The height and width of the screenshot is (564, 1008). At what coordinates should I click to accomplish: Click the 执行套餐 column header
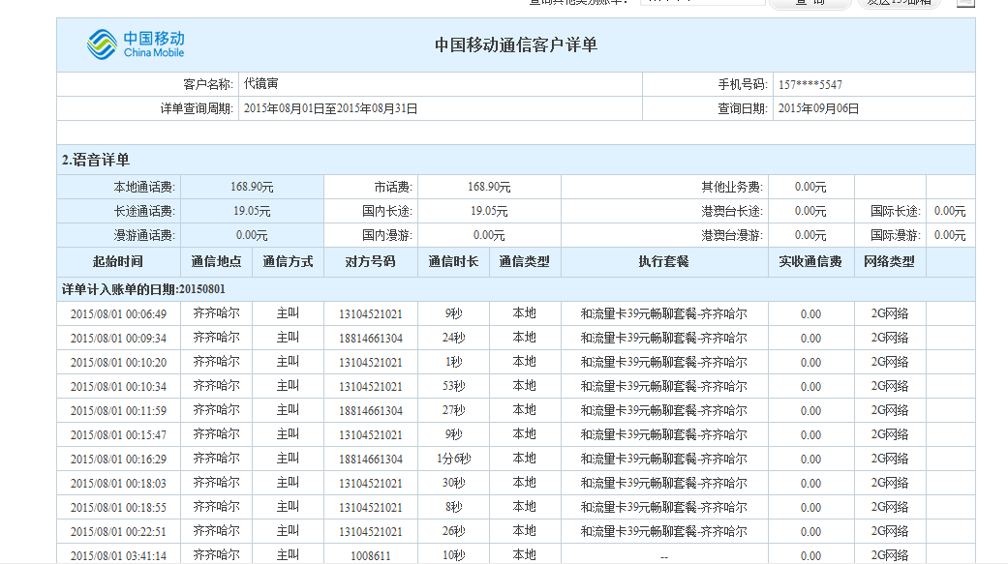[x=664, y=261]
